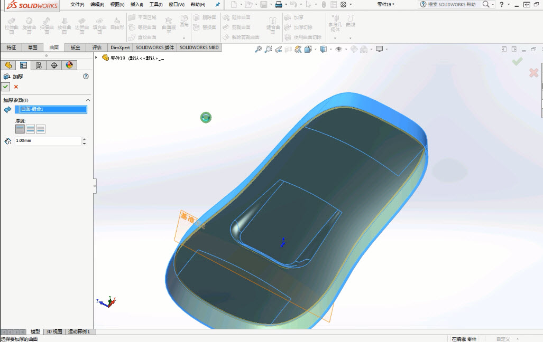
Task: Cancel with the graphics-area red X
Action: [x=533, y=73]
